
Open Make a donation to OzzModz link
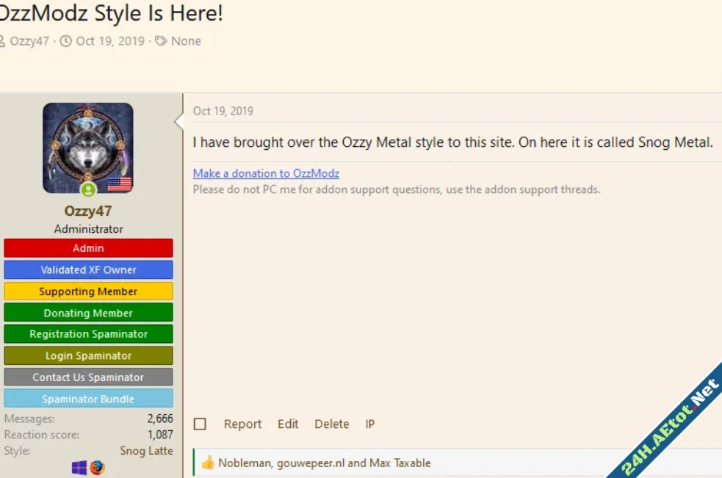(x=266, y=173)
